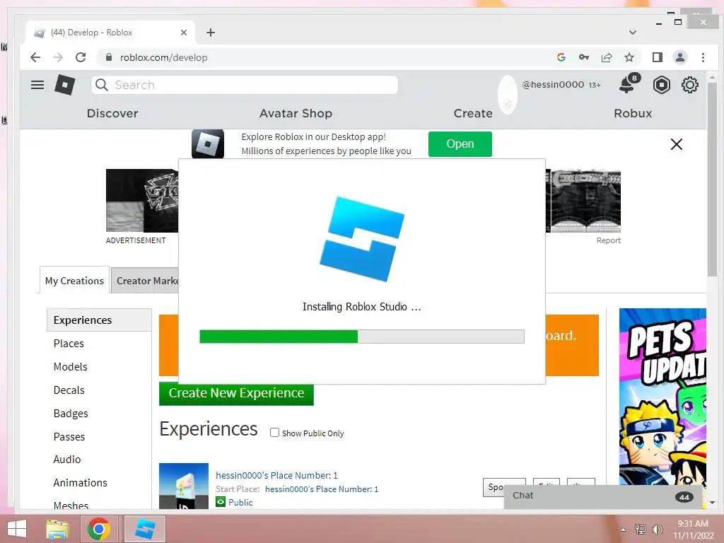Open the Roblox hamburger navigation menu
724x543 pixels.
pos(37,85)
